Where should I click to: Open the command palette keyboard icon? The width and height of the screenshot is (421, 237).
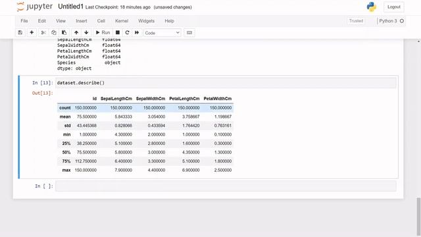[189, 32]
